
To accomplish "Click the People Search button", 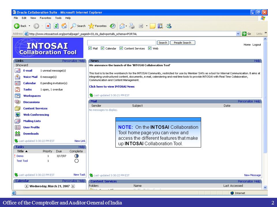I will (x=182, y=43).
